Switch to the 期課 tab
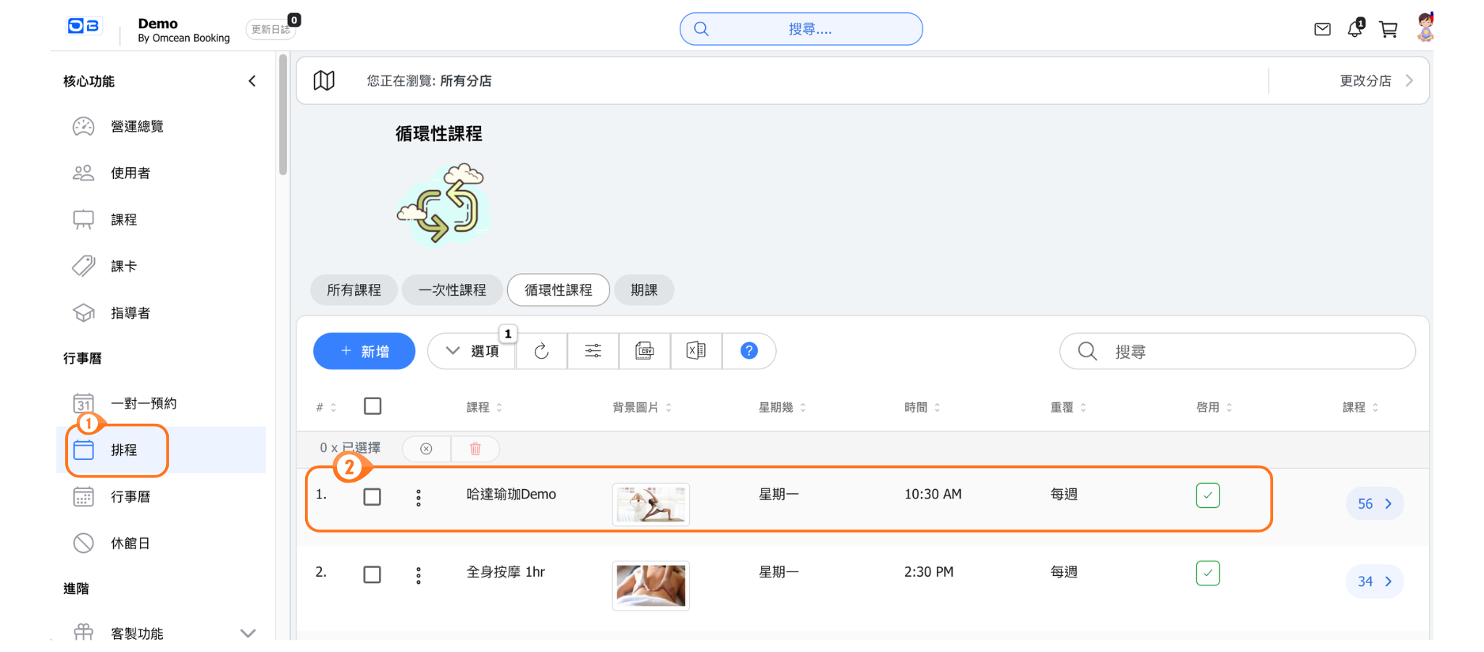 [643, 291]
